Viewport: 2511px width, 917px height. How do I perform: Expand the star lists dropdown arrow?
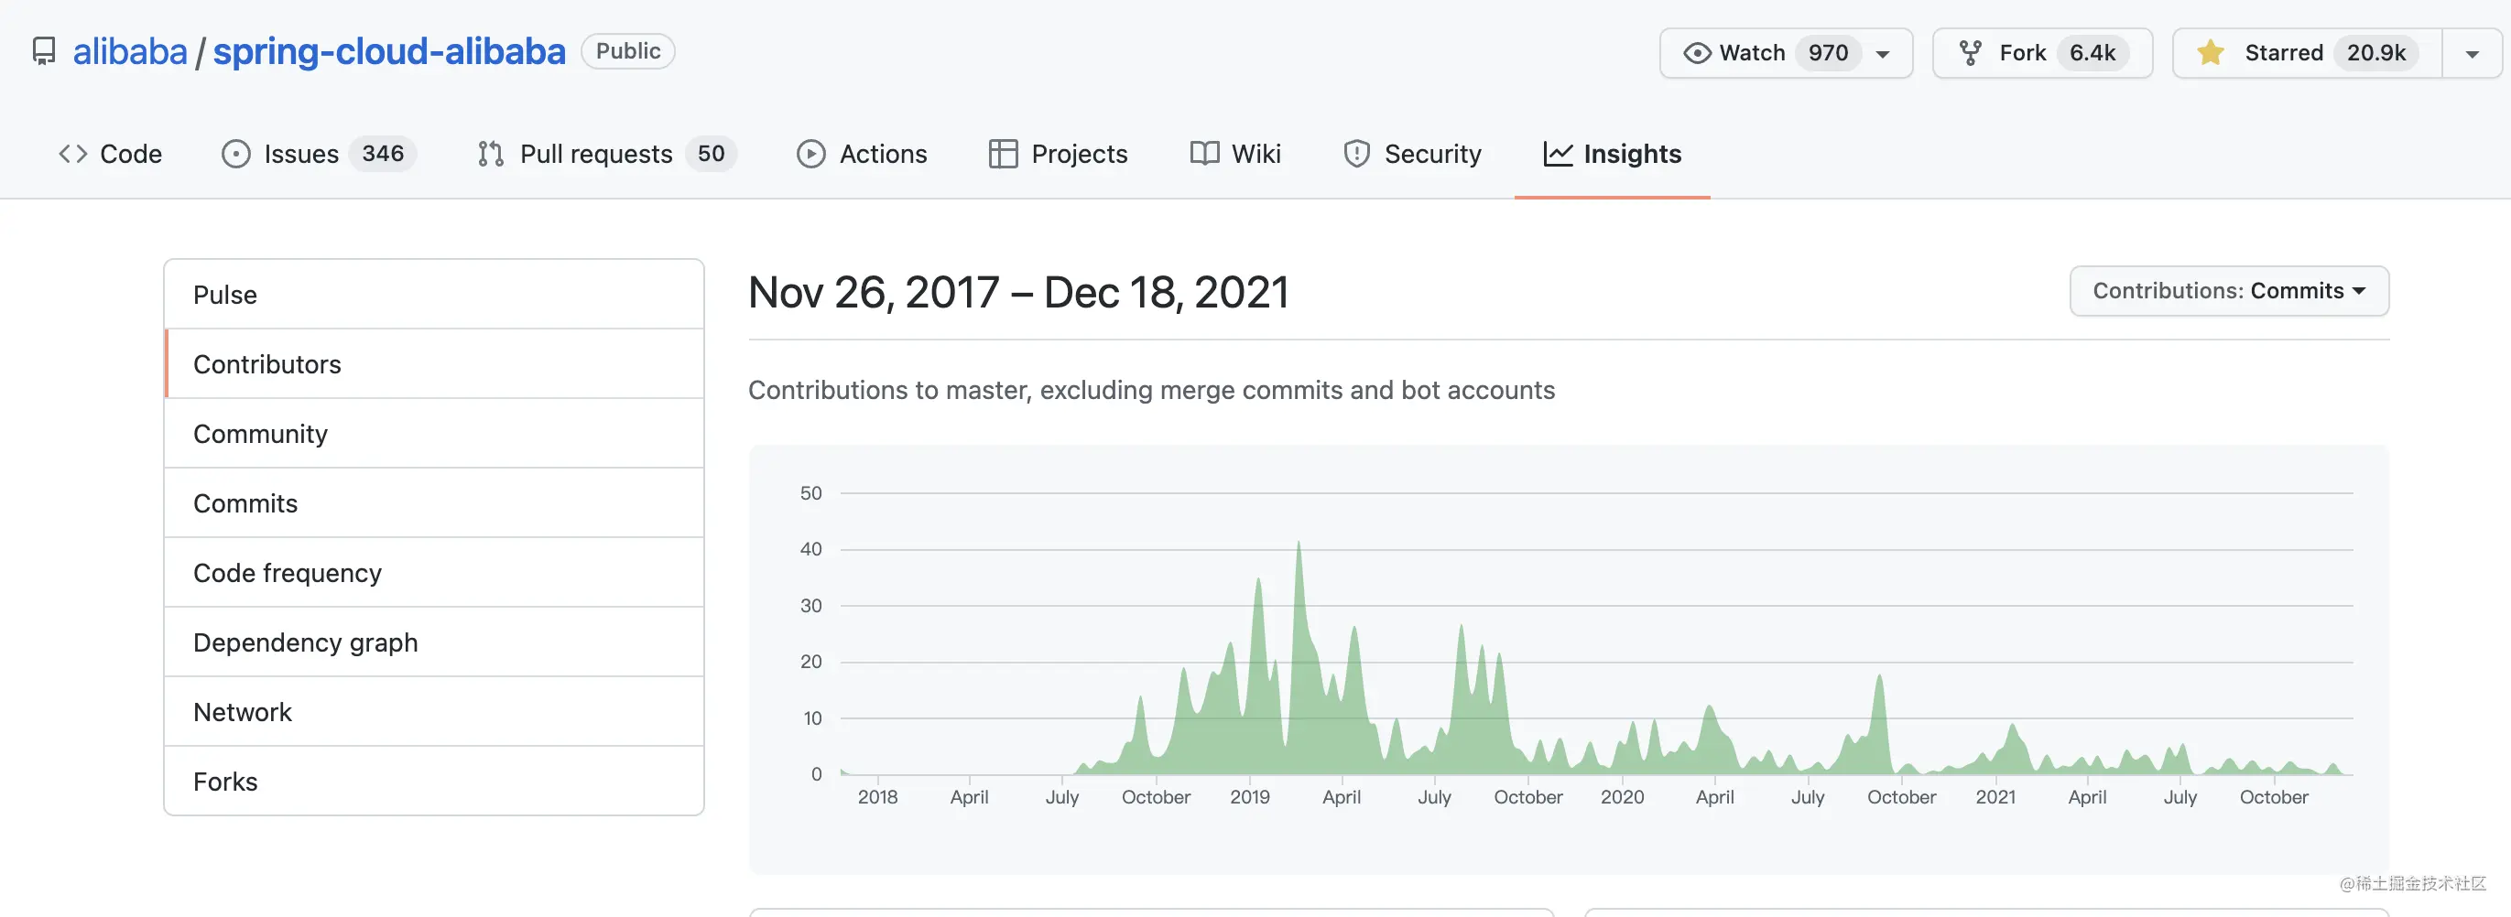pos(2472,54)
